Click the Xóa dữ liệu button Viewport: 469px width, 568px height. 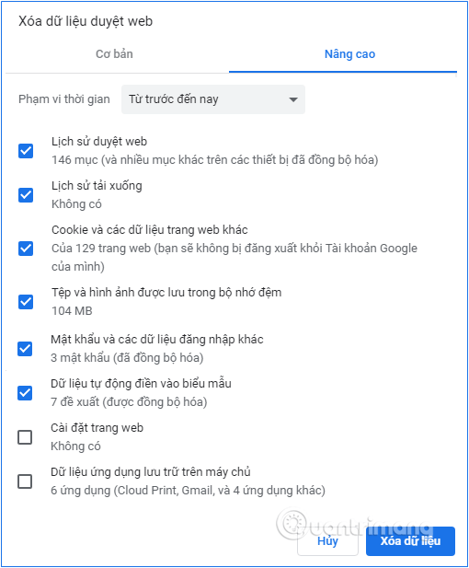(x=410, y=541)
